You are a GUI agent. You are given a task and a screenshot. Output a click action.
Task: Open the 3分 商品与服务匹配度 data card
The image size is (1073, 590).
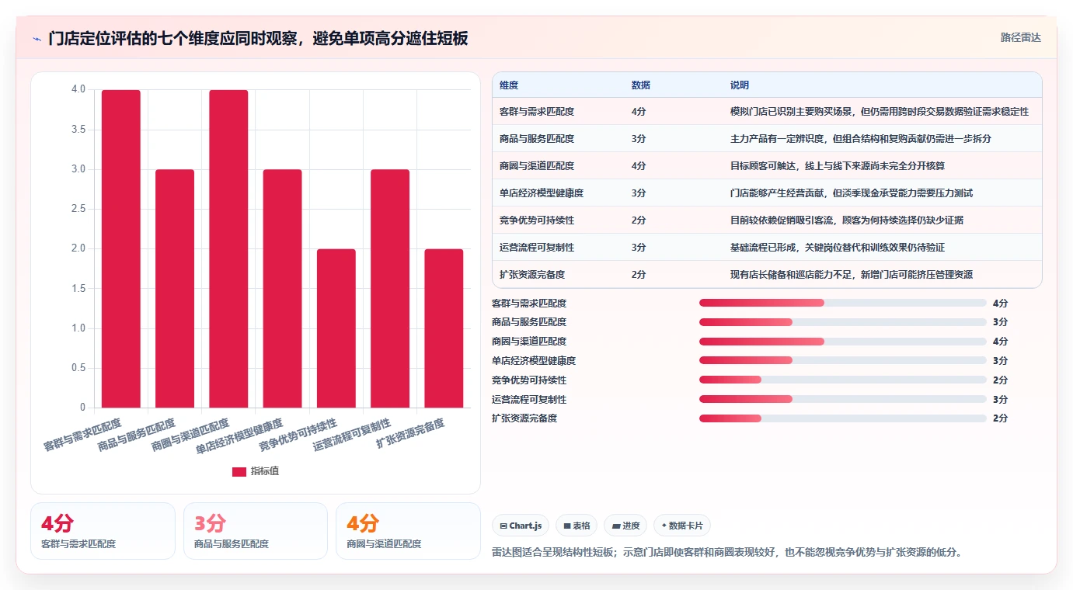[256, 531]
